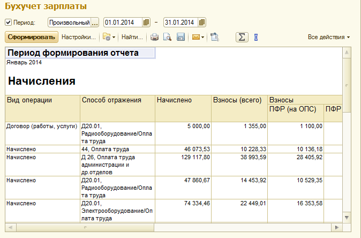The width and height of the screenshot is (361, 238).
Task: Click horizontal scrollbar left arrow
Action: [x=10, y=227]
